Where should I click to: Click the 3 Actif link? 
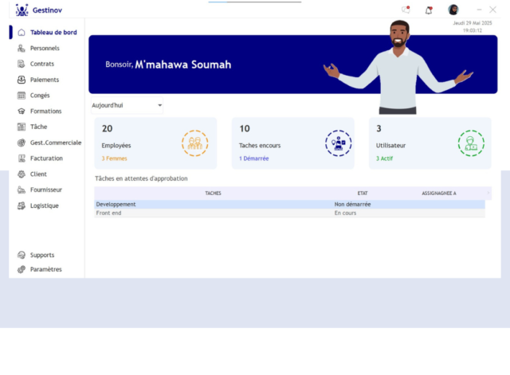tap(384, 158)
